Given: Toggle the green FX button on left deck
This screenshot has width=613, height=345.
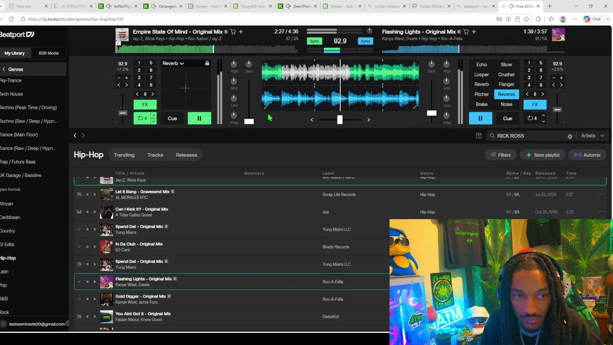Looking at the screenshot, I should (x=145, y=104).
